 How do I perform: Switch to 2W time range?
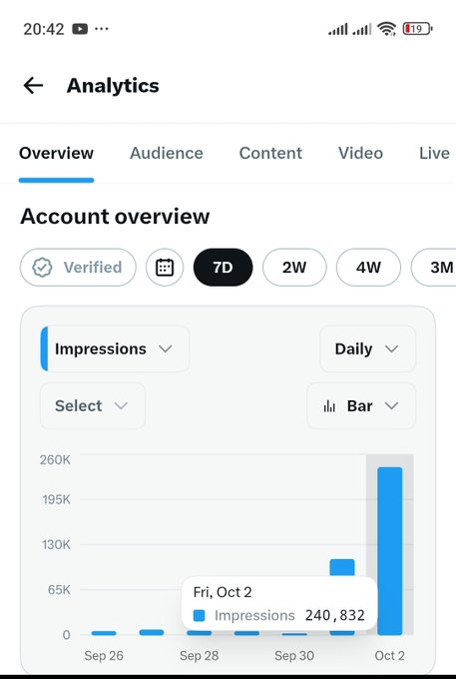tap(294, 268)
